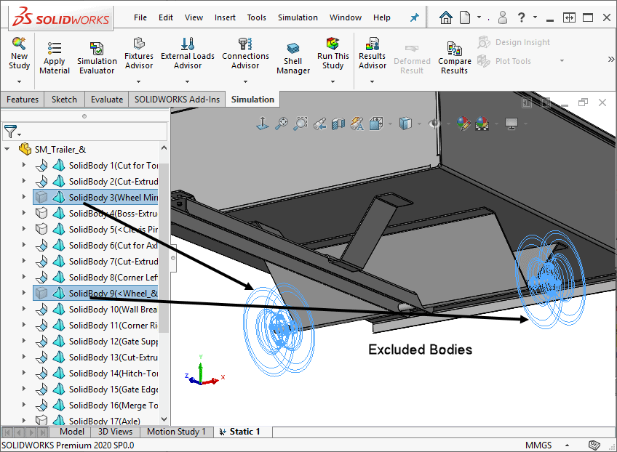Open External Loads Advisor
Screen dimensions: 617x452
point(188,54)
